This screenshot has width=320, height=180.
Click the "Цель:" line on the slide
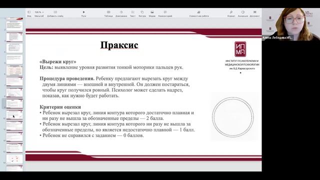click(111, 67)
